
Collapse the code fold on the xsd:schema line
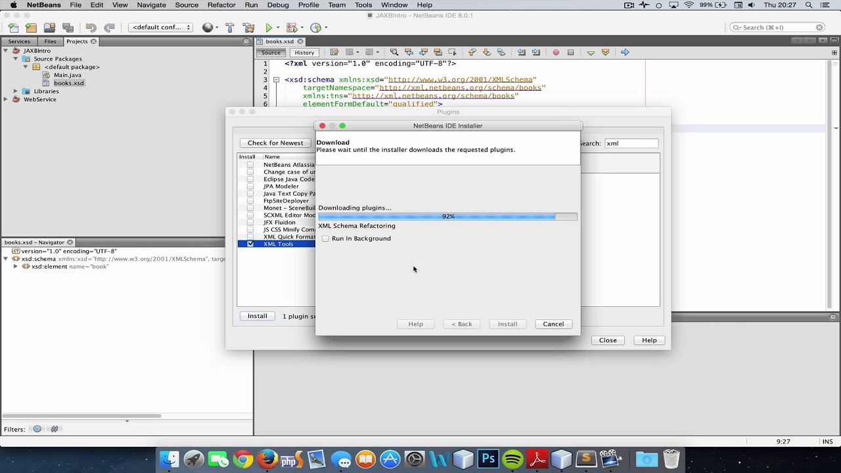pyautogui.click(x=277, y=80)
